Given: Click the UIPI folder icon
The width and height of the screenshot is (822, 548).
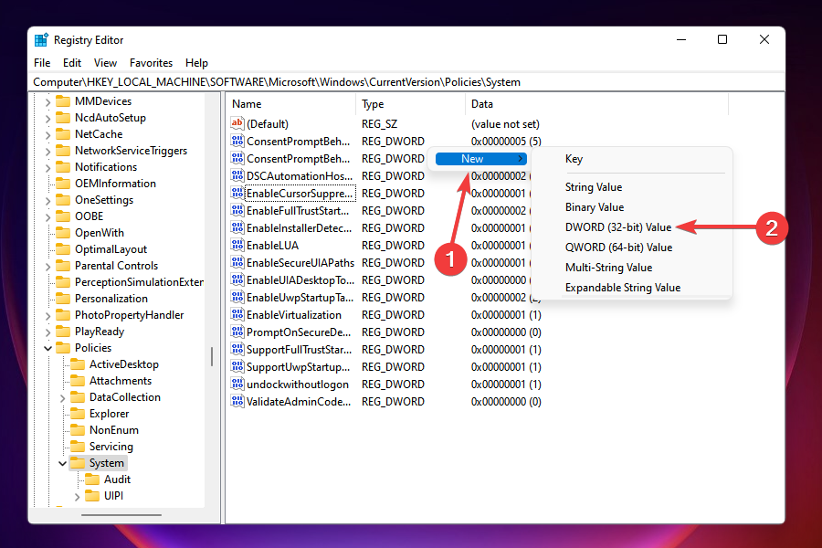Looking at the screenshot, I should 92,496.
